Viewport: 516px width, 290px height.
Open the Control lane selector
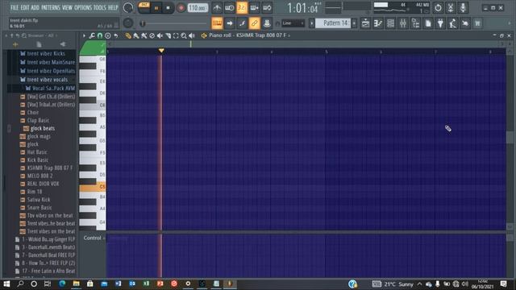click(x=94, y=238)
